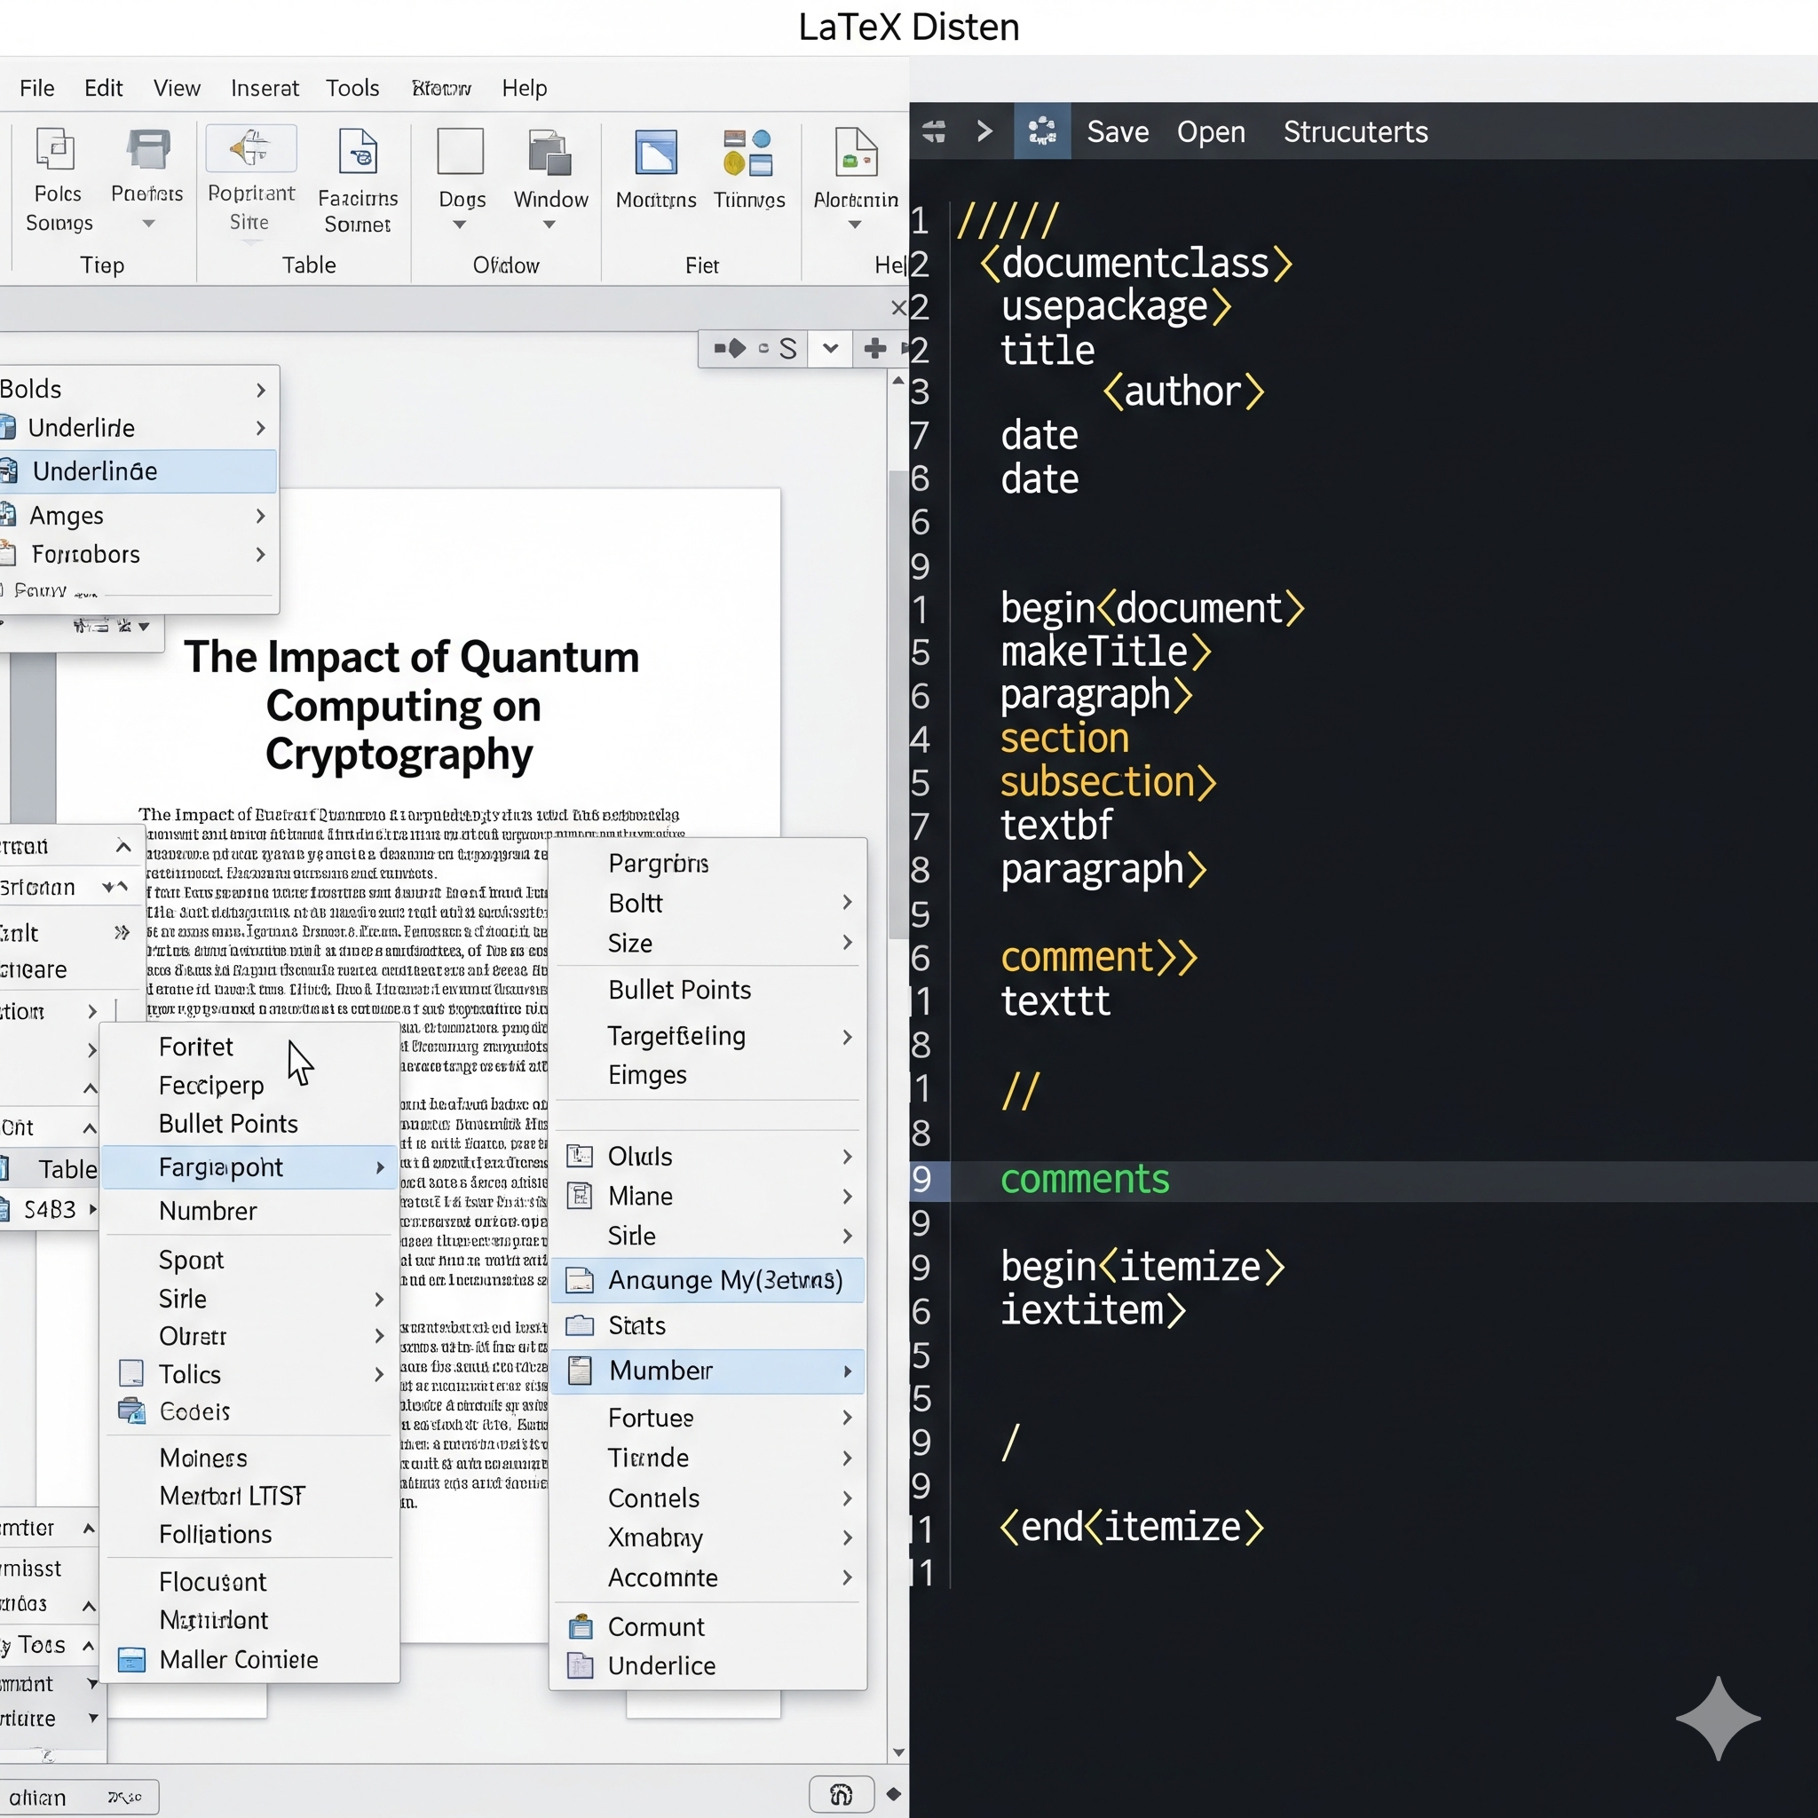The height and width of the screenshot is (1818, 1818).
Task: Click the Poefiets printer icon
Action: coord(147,151)
